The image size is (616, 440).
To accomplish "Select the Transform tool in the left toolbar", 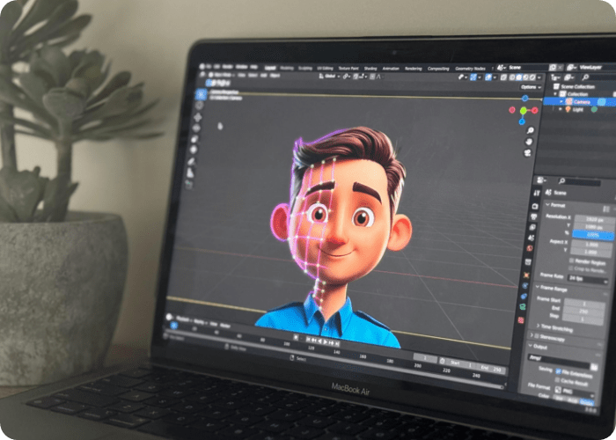I will coord(194,150).
